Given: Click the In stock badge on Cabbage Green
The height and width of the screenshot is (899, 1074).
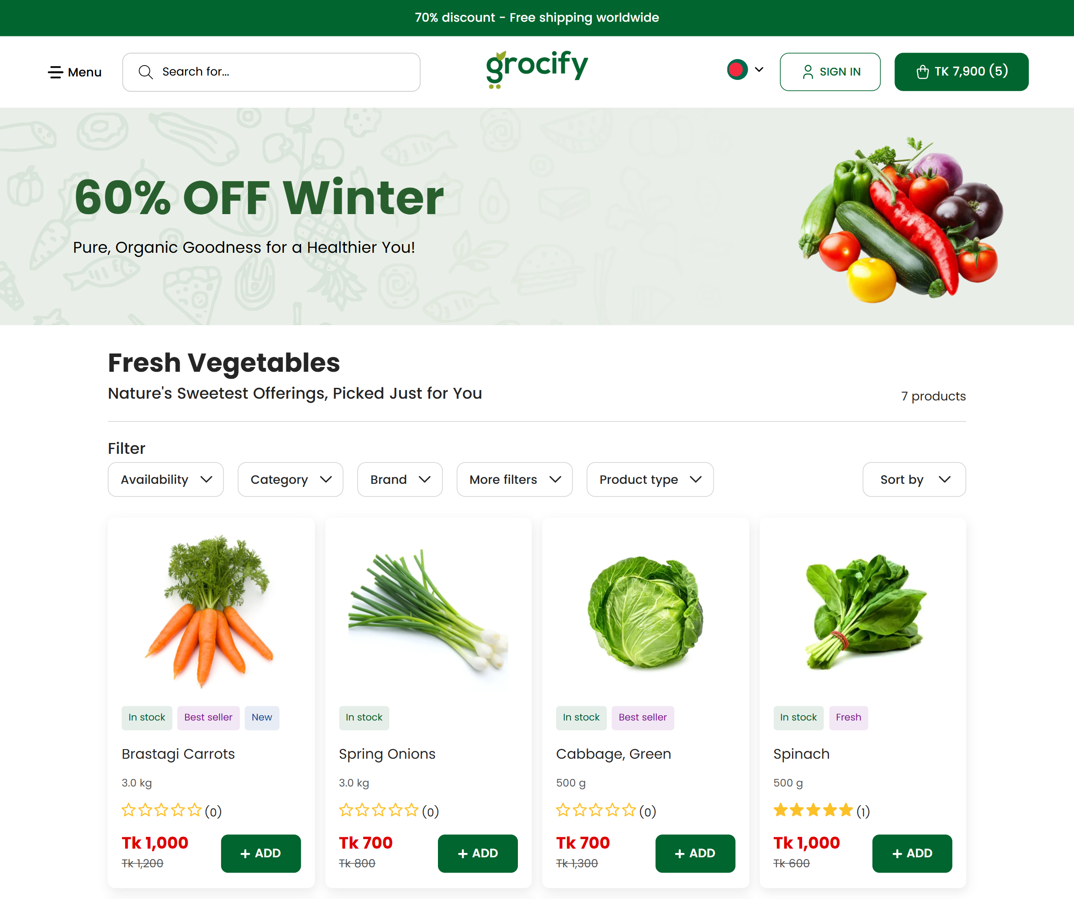Looking at the screenshot, I should coord(582,717).
